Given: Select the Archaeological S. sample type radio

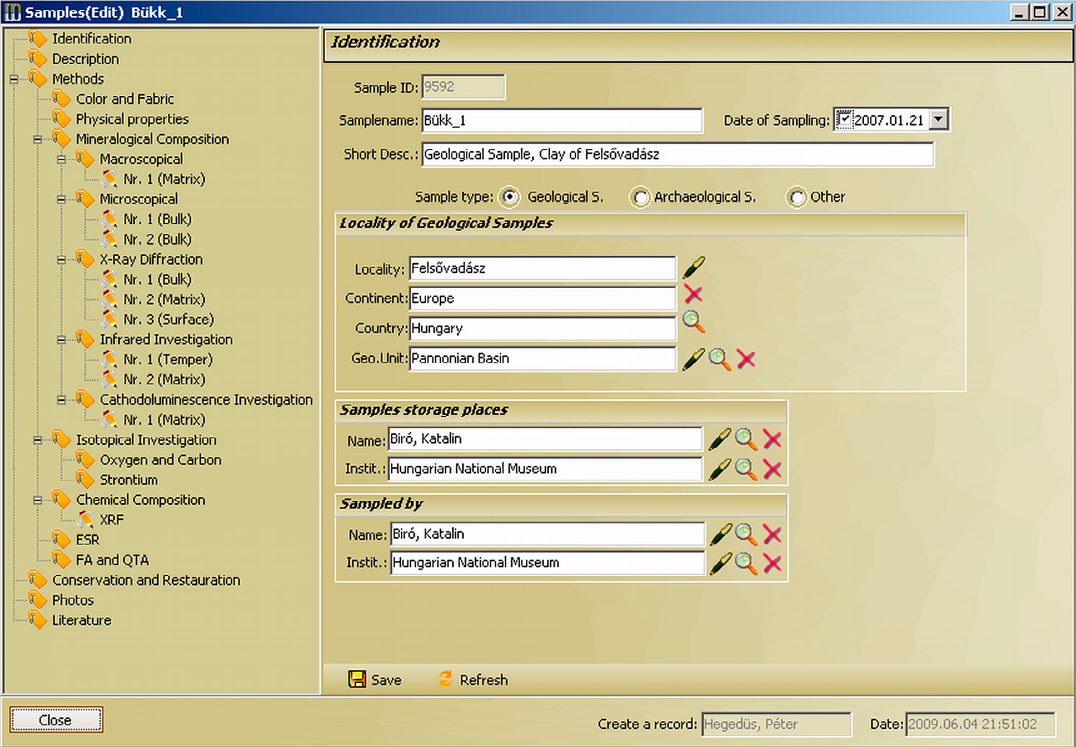Looking at the screenshot, I should pyautogui.click(x=640, y=197).
